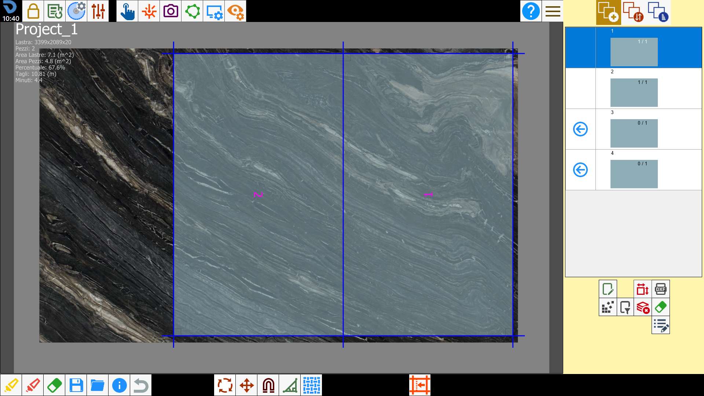Open the blade disc settings icon
Screen dimensions: 704x396
coord(76,11)
